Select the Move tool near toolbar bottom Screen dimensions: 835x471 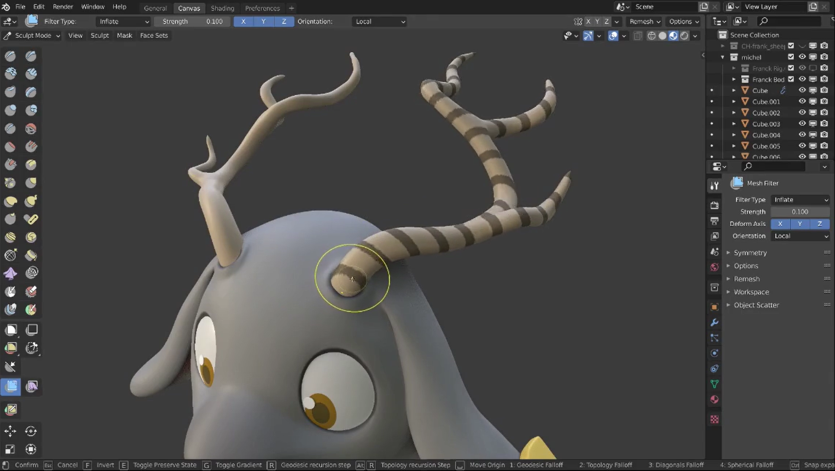point(10,431)
